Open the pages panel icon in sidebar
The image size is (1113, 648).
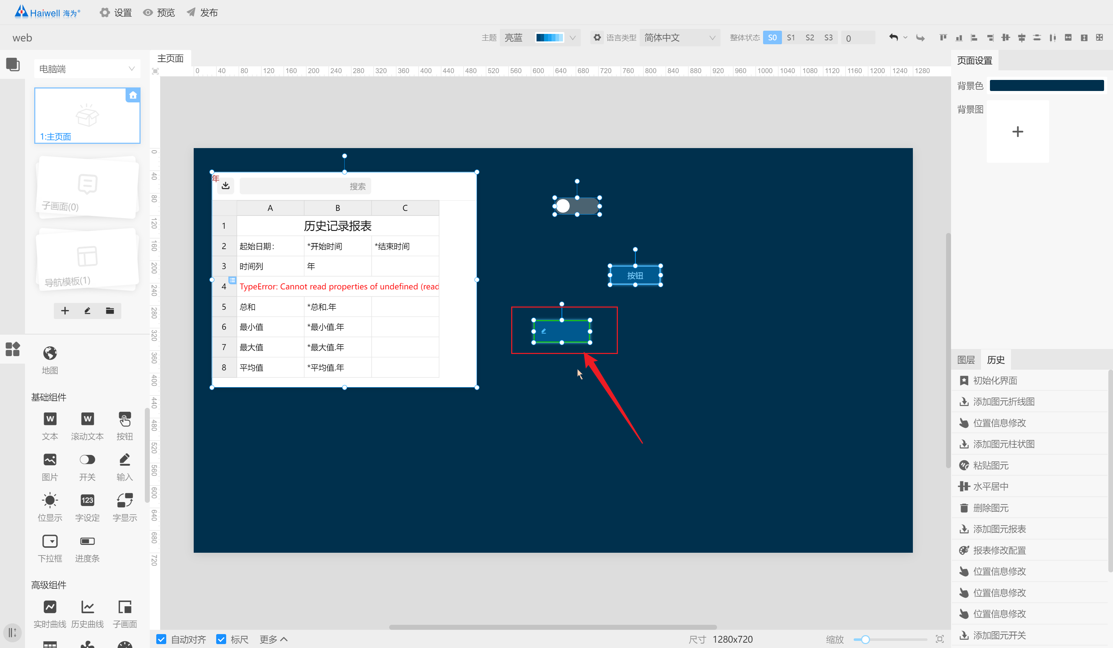coord(12,65)
